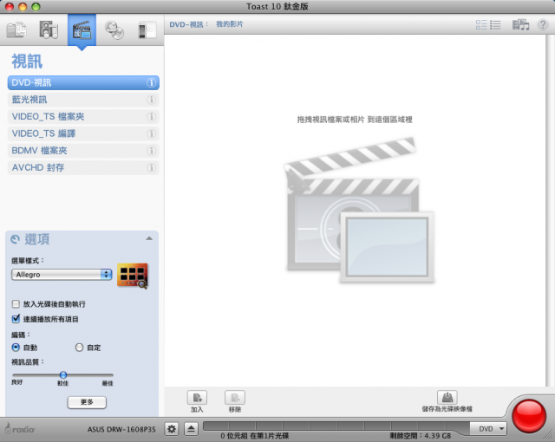
Task: Select DVD-視訊 project type
Action: 83,82
